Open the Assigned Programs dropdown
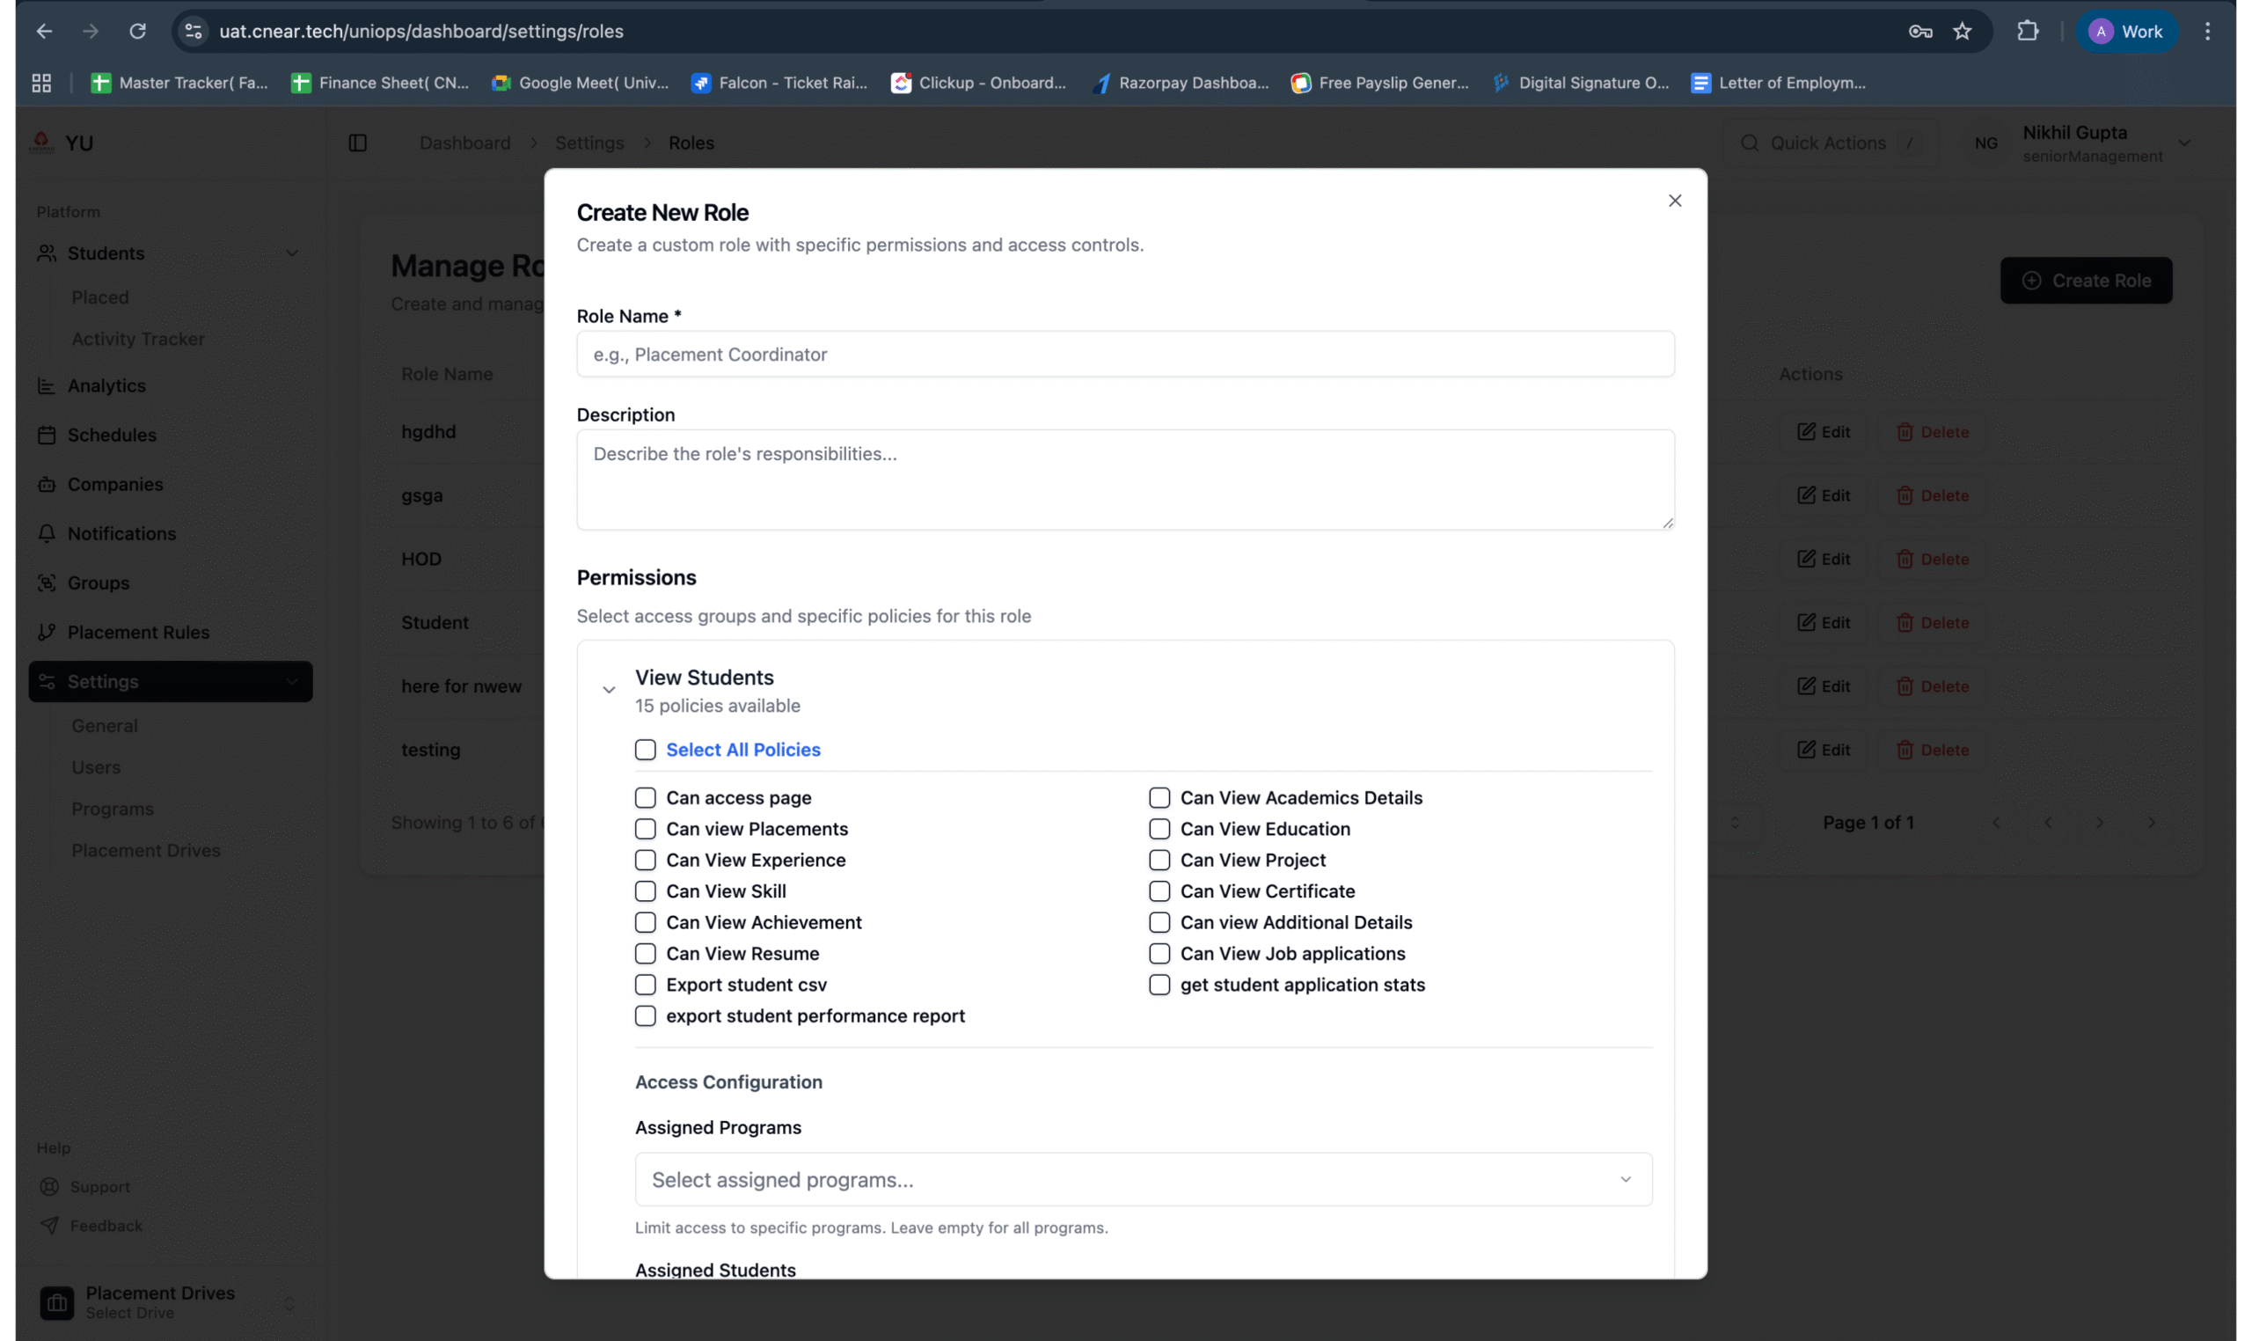The width and height of the screenshot is (2252, 1341). pyautogui.click(x=1143, y=1179)
